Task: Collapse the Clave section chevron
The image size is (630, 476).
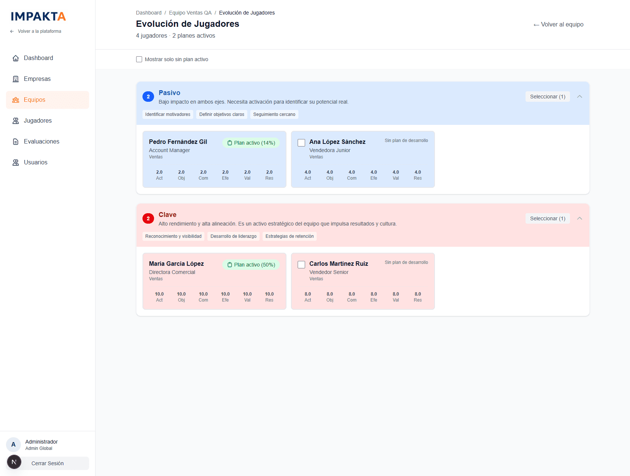Action: (x=579, y=218)
